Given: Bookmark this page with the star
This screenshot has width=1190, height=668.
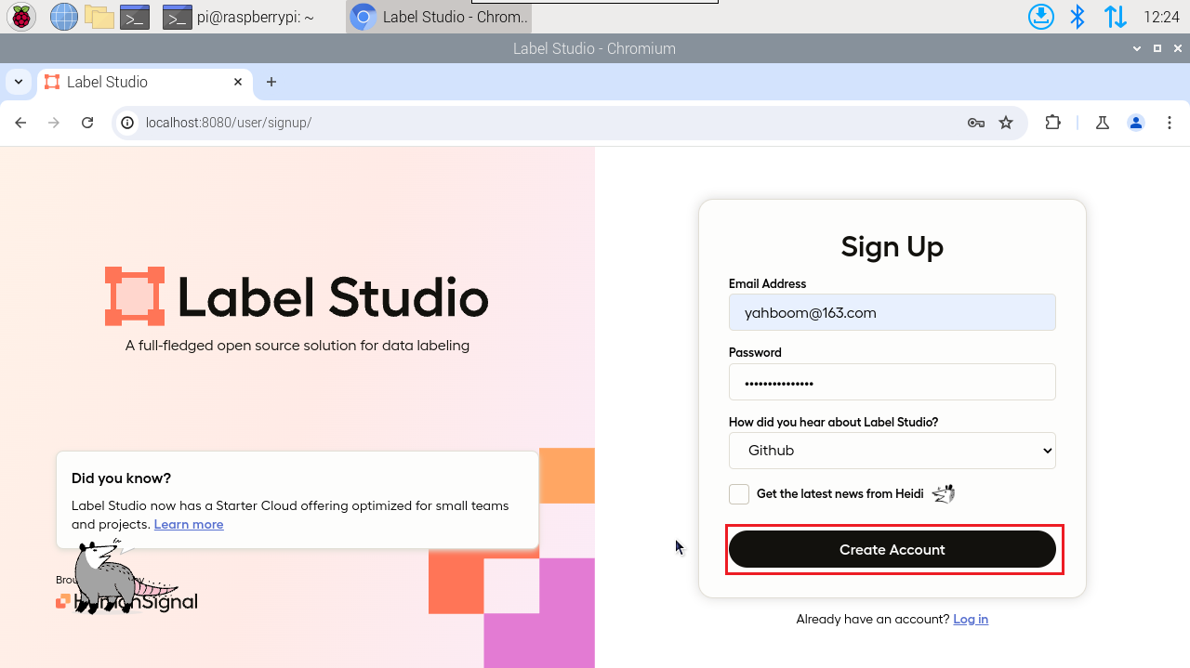Looking at the screenshot, I should point(1006,123).
